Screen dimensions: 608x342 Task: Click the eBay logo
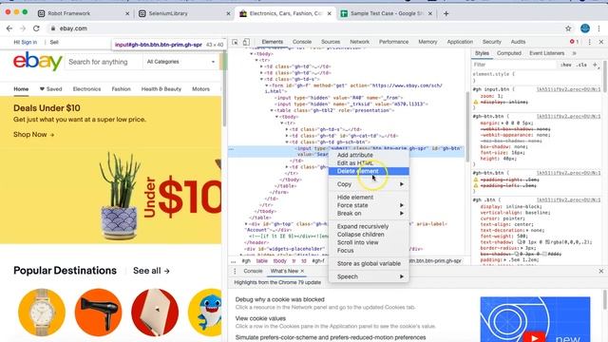[x=38, y=61]
